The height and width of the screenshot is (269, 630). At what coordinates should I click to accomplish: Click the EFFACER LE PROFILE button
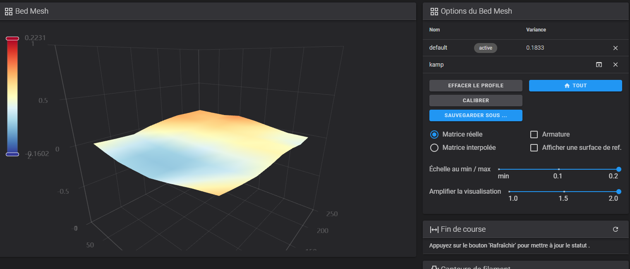476,86
